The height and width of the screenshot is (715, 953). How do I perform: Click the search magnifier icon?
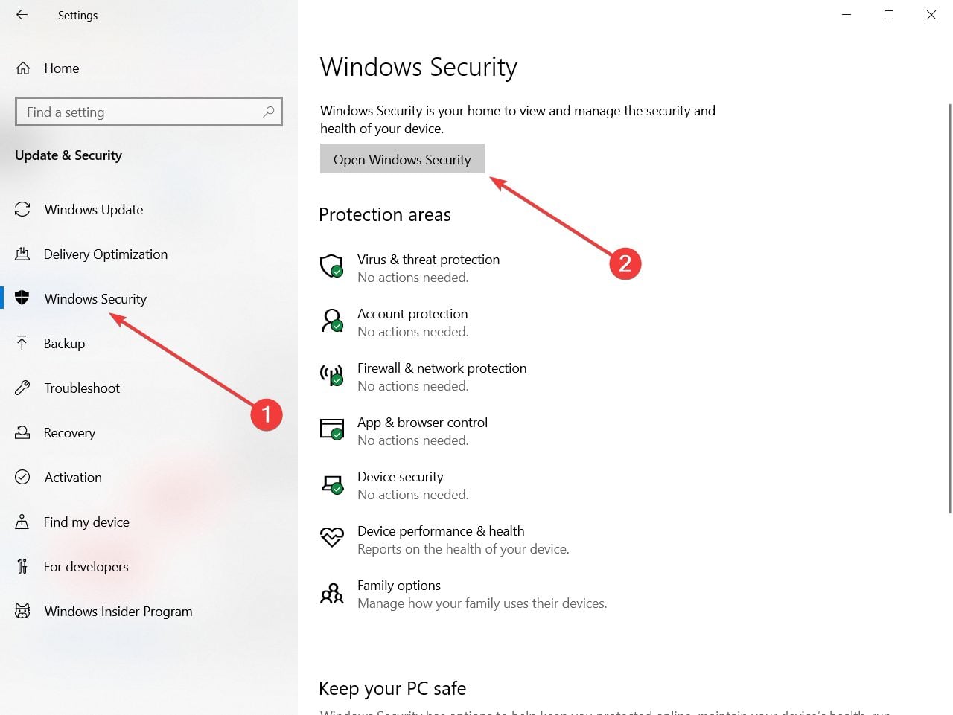(269, 112)
